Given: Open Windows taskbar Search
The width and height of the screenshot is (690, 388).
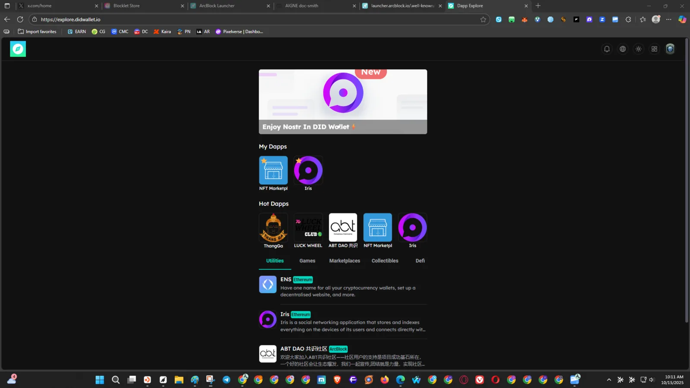Looking at the screenshot, I should pos(116,380).
